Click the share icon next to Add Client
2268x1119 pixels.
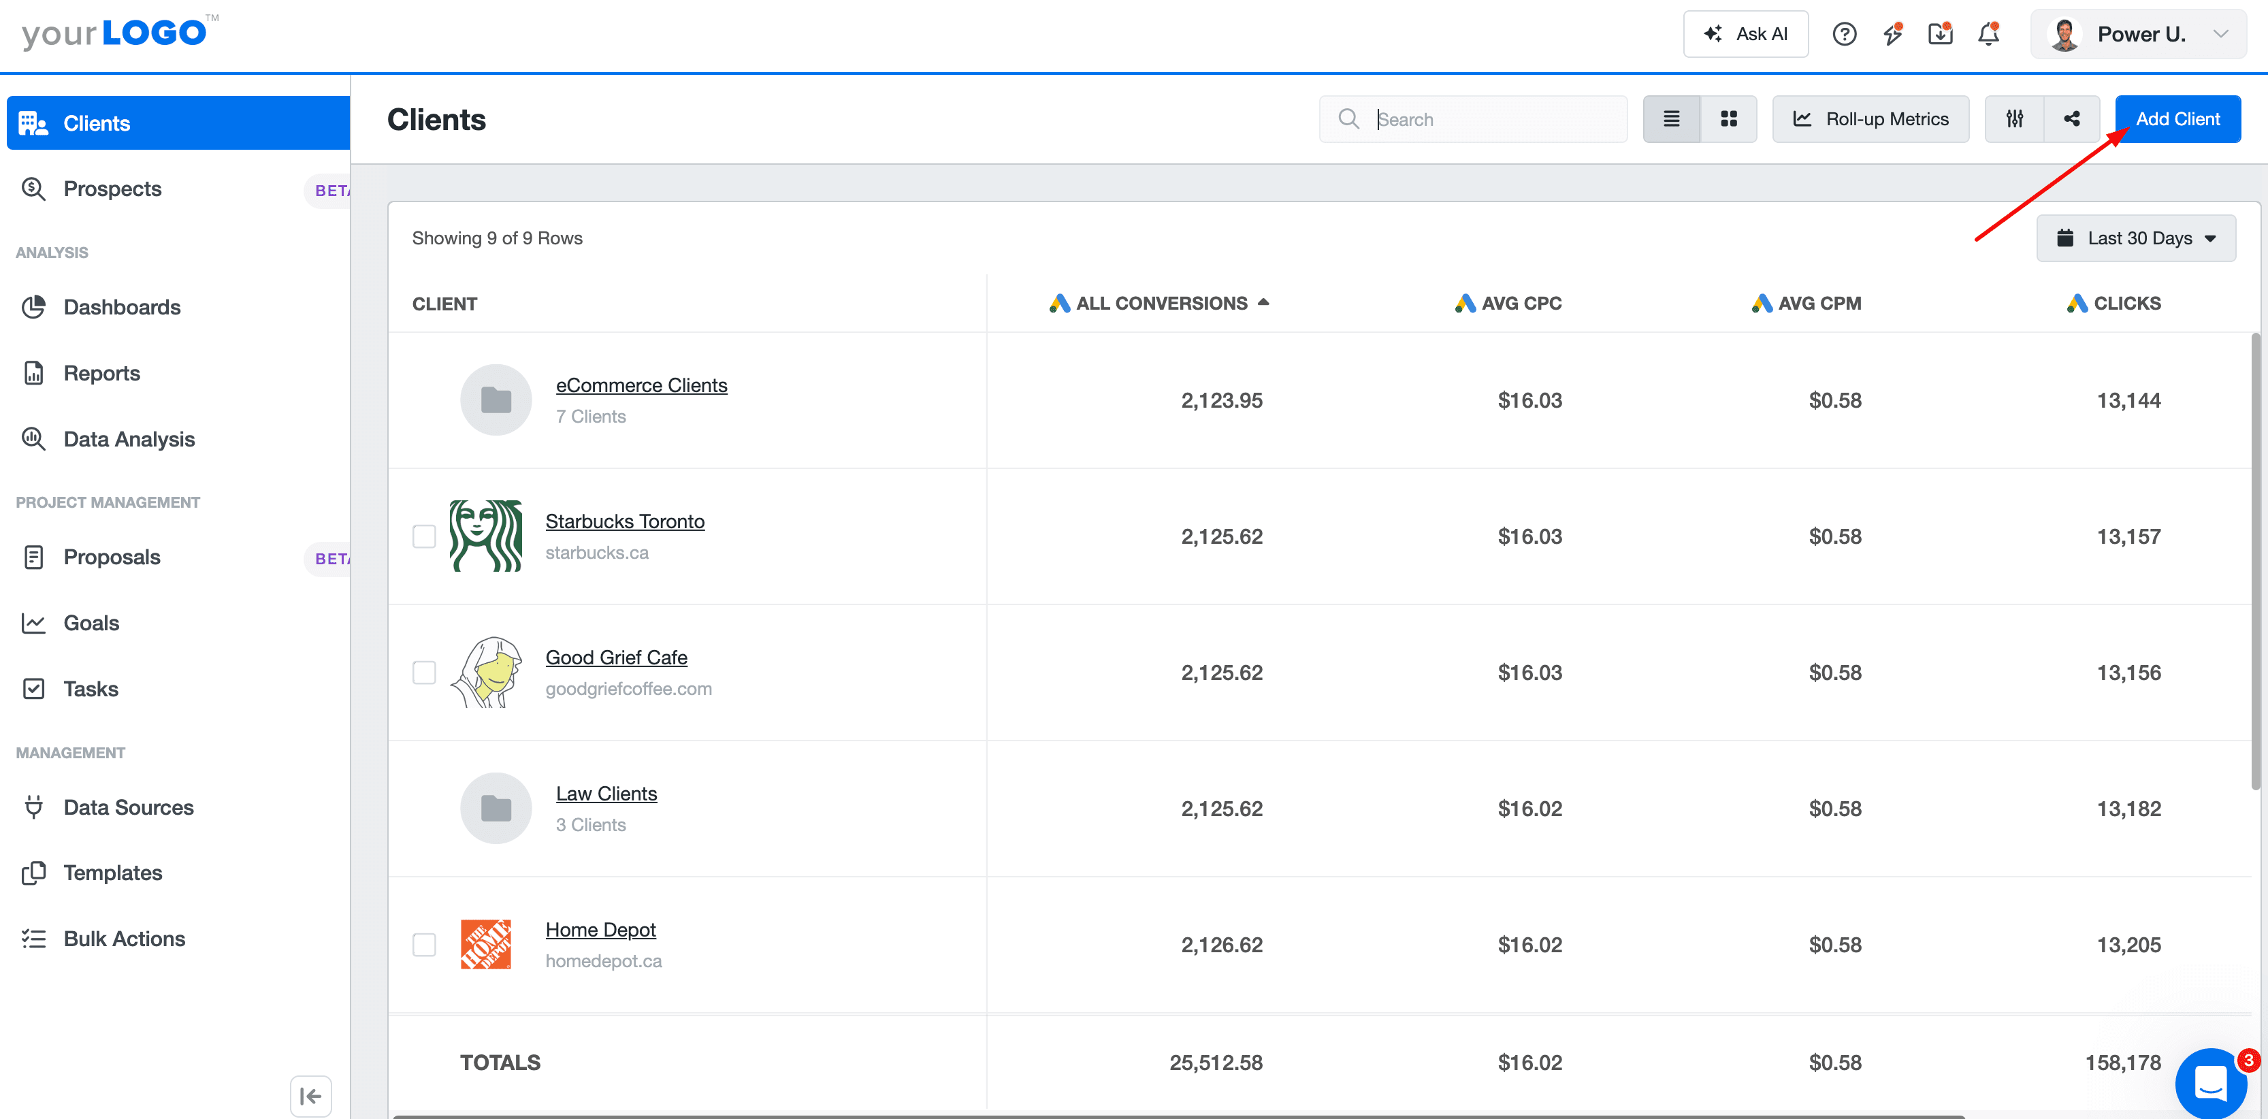click(2072, 118)
